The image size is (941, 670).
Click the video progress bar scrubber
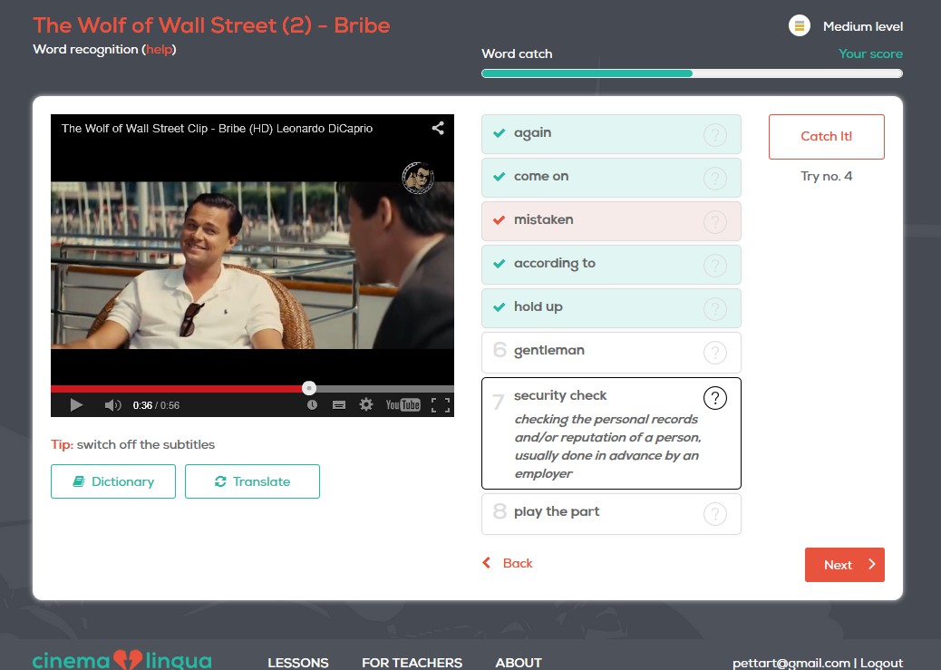point(309,388)
